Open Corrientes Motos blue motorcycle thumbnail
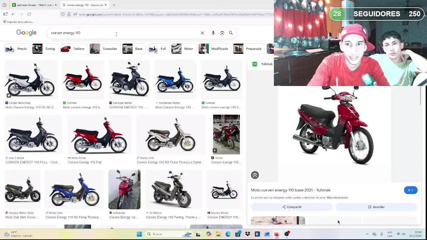Image resolution: width=427 pixels, height=240 pixels. coord(175,80)
